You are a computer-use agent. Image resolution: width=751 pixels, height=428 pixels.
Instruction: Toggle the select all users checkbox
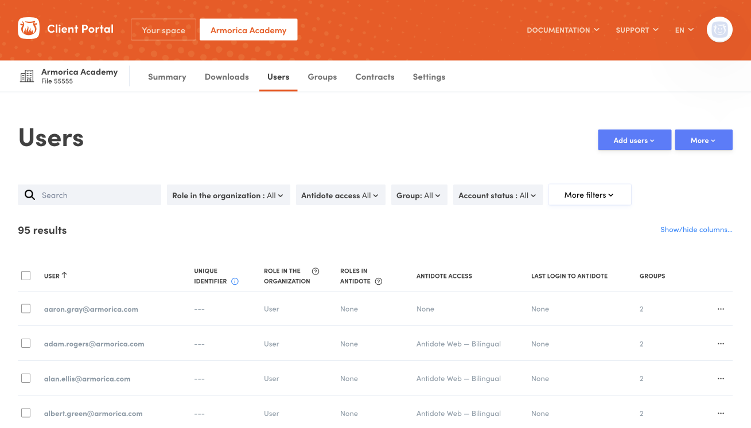point(26,276)
